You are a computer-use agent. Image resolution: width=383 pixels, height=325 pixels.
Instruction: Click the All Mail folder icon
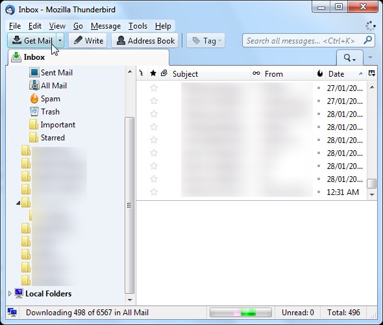[34, 85]
